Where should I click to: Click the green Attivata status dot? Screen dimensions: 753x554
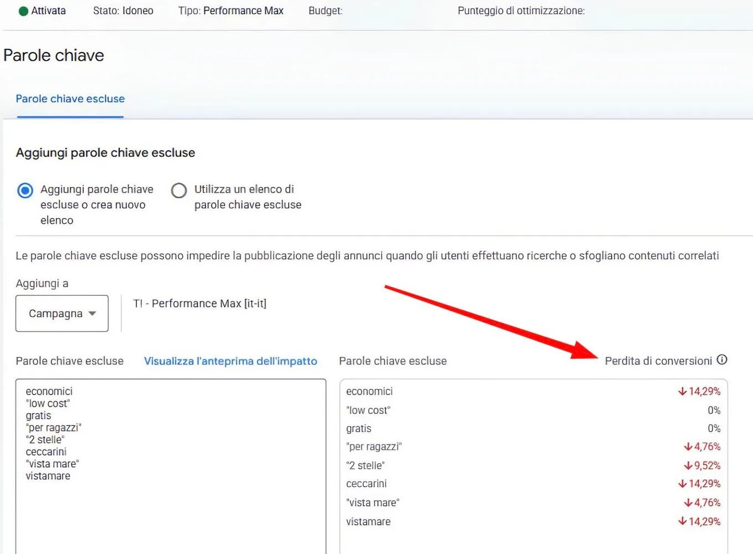[x=23, y=11]
